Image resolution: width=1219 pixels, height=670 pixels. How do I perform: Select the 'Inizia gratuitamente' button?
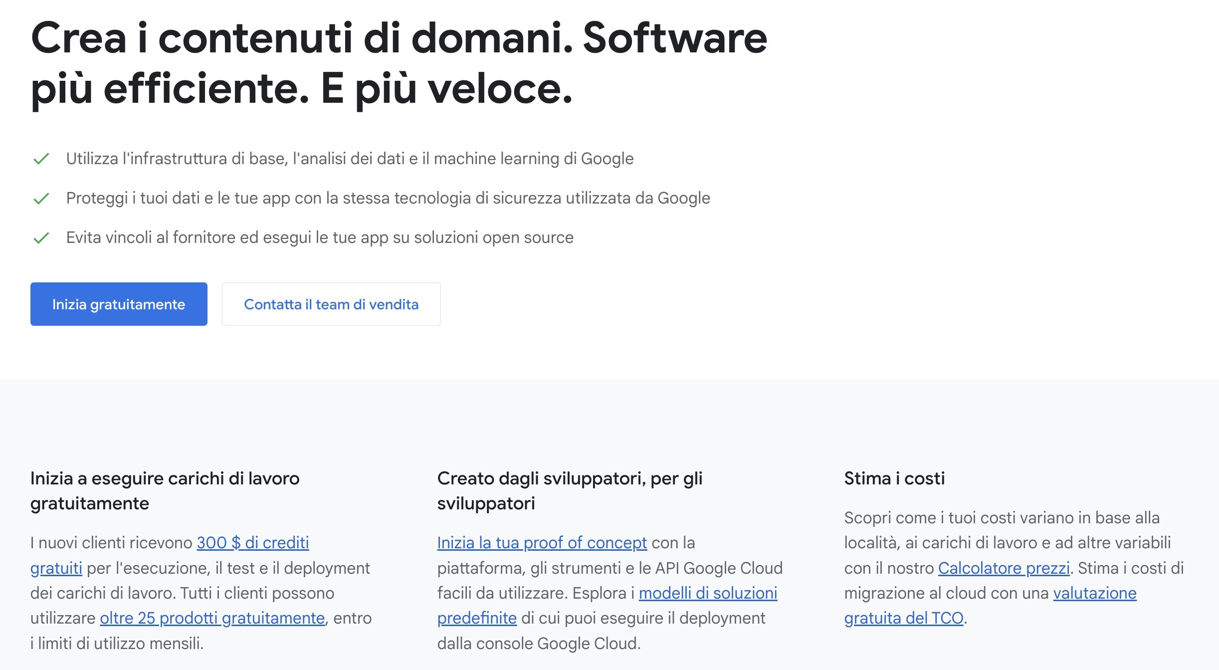coord(118,304)
